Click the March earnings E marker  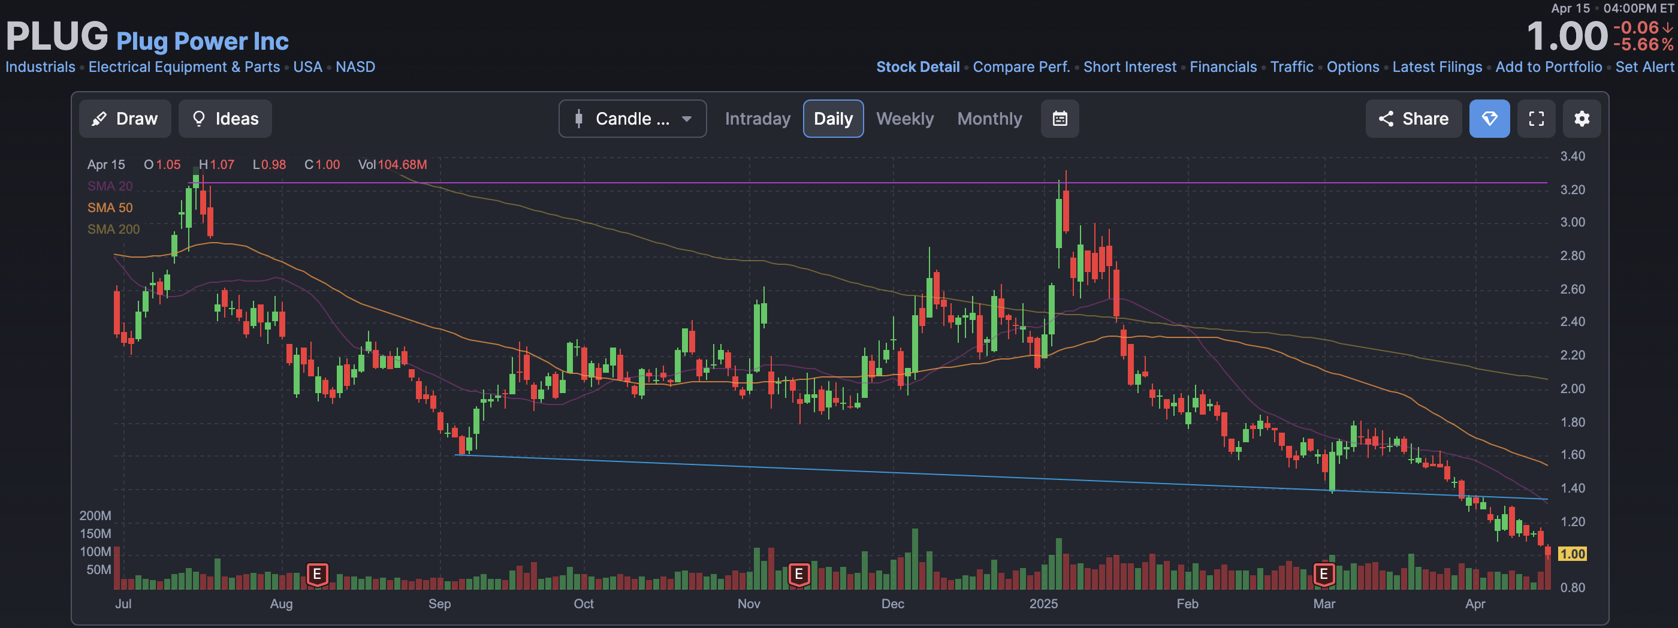[1324, 575]
